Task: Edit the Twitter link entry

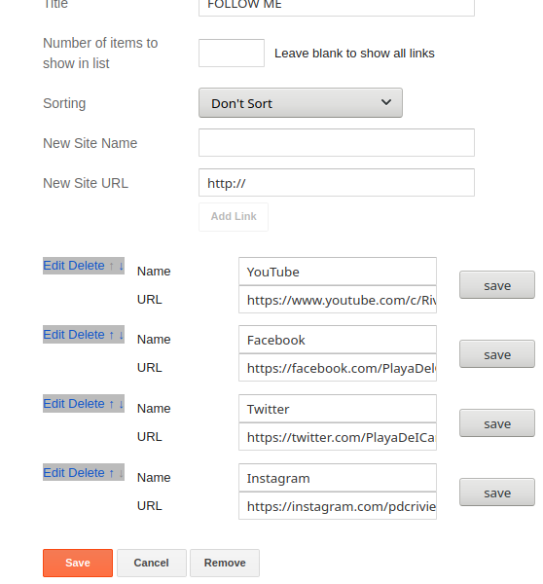Action: pyautogui.click(x=54, y=404)
